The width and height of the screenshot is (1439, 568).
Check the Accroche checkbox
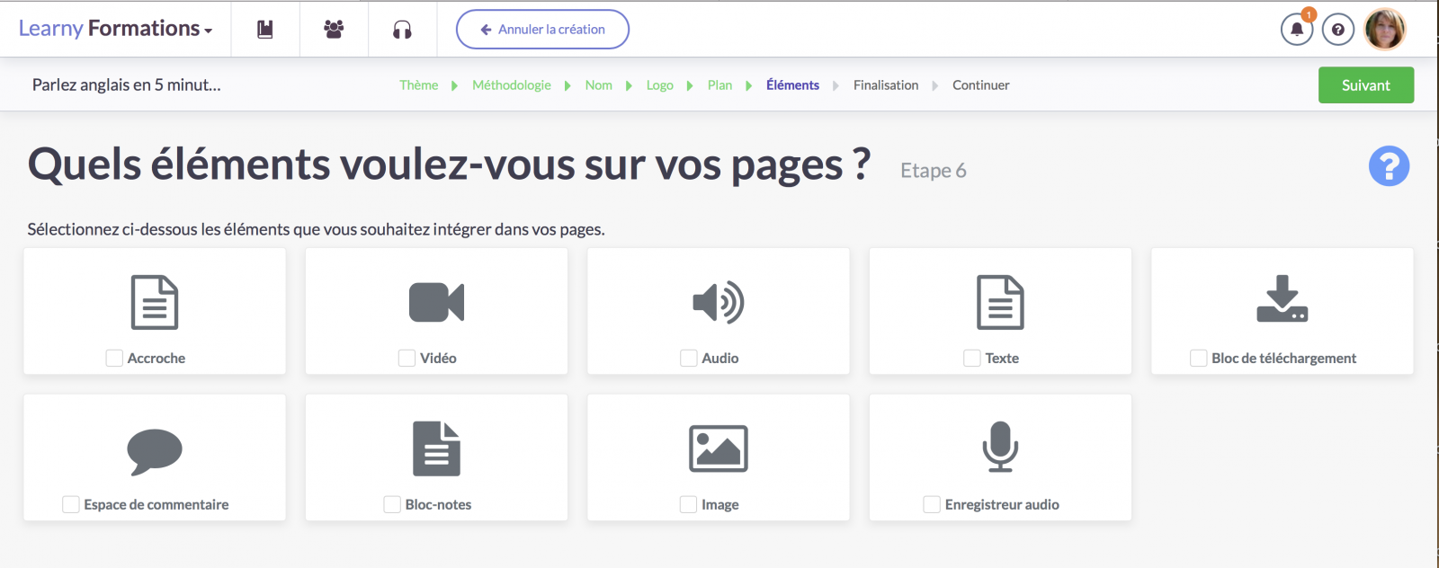114,358
